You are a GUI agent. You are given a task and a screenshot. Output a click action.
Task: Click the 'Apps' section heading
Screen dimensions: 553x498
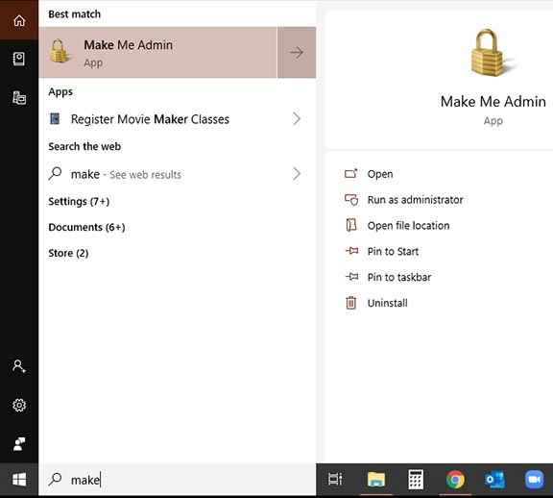pyautogui.click(x=60, y=92)
